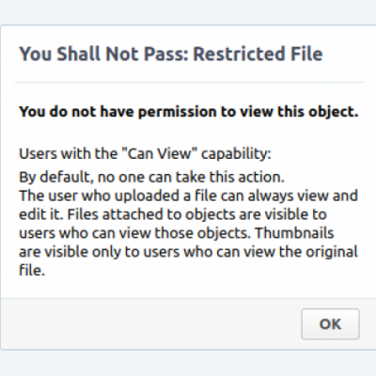This screenshot has width=376, height=376.
Task: Click the bold "You do not have permission" message
Action: click(x=189, y=112)
